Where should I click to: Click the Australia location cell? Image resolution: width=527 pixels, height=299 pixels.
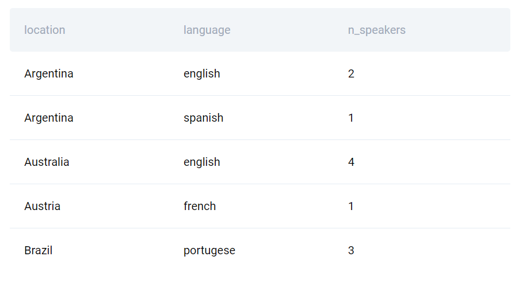47,162
